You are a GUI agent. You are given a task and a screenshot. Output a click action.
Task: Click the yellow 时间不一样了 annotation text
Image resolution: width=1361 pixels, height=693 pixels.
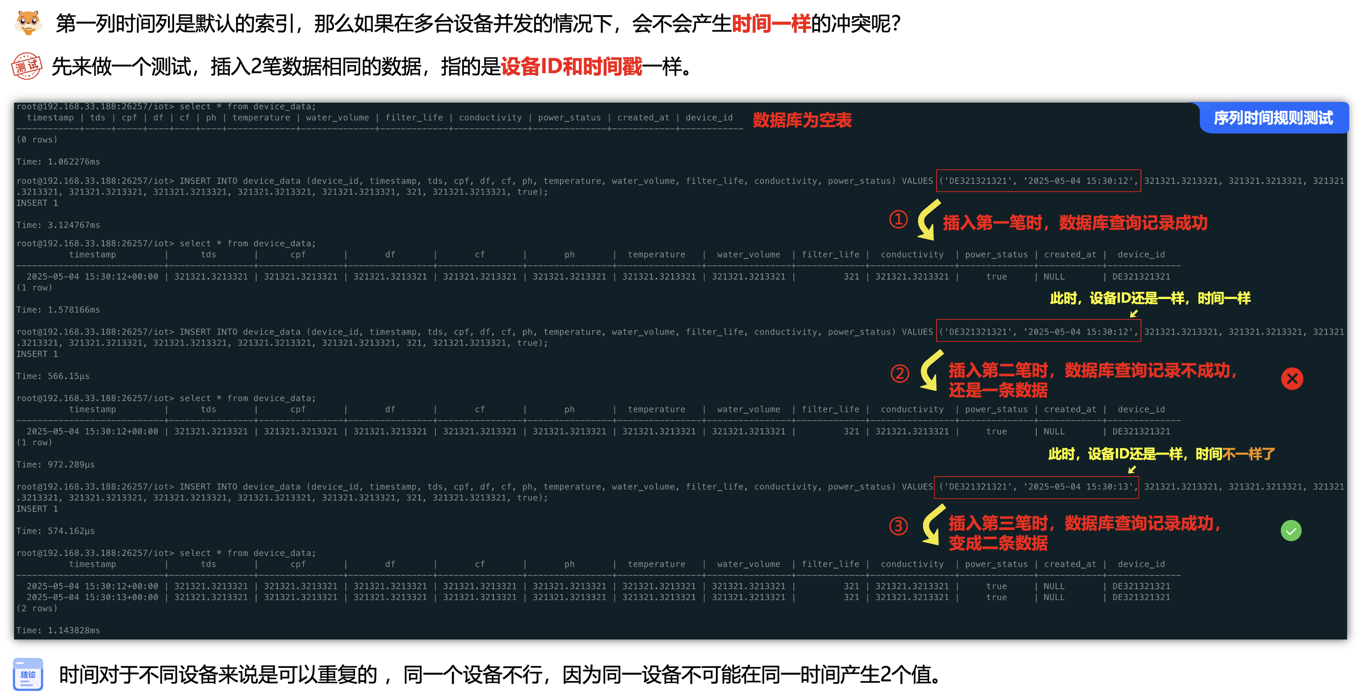pyautogui.click(x=1235, y=453)
